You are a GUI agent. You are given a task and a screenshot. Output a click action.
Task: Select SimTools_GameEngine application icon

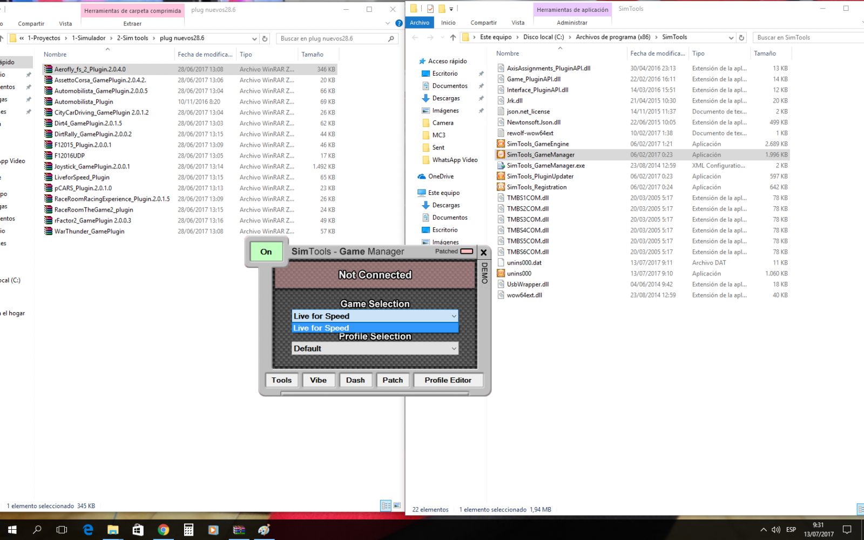501,144
